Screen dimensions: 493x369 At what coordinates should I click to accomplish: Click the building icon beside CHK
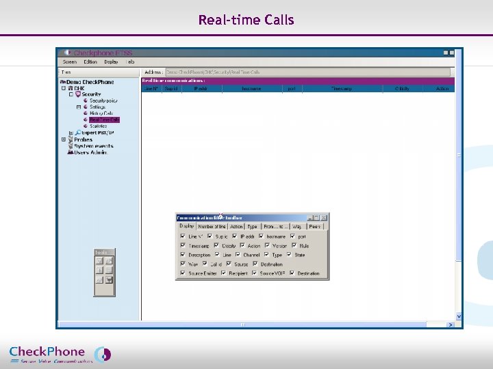pyautogui.click(x=71, y=88)
